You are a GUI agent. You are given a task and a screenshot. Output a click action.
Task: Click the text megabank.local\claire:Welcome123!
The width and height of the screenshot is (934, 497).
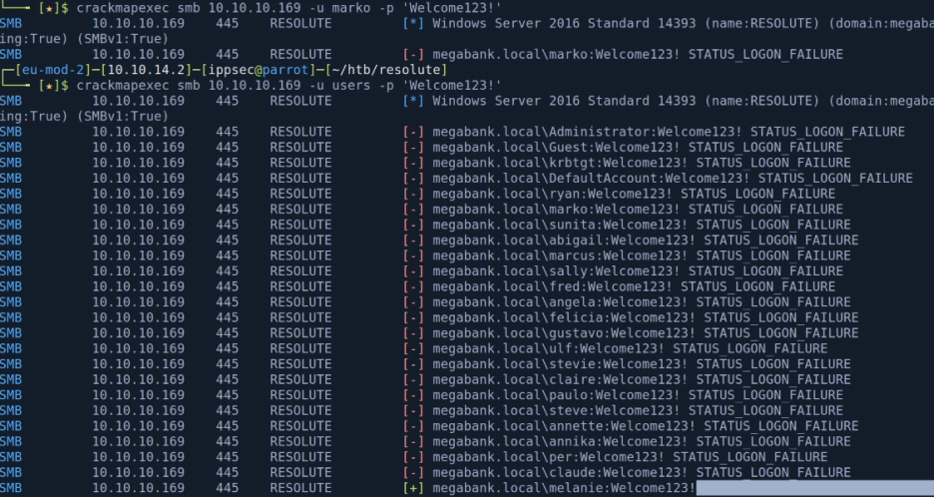pos(560,379)
